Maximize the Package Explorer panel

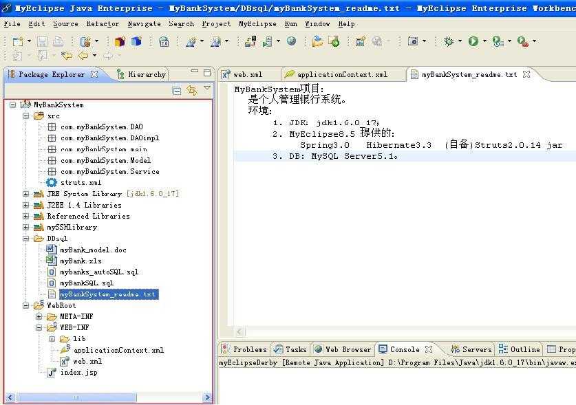207,73
